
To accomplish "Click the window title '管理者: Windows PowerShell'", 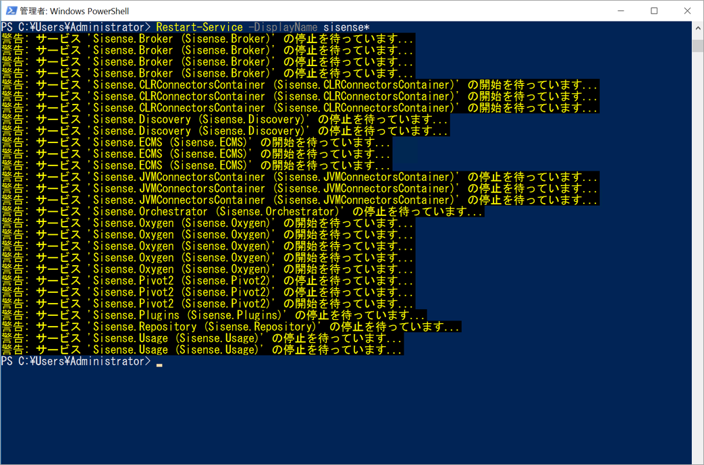I will click(x=74, y=11).
